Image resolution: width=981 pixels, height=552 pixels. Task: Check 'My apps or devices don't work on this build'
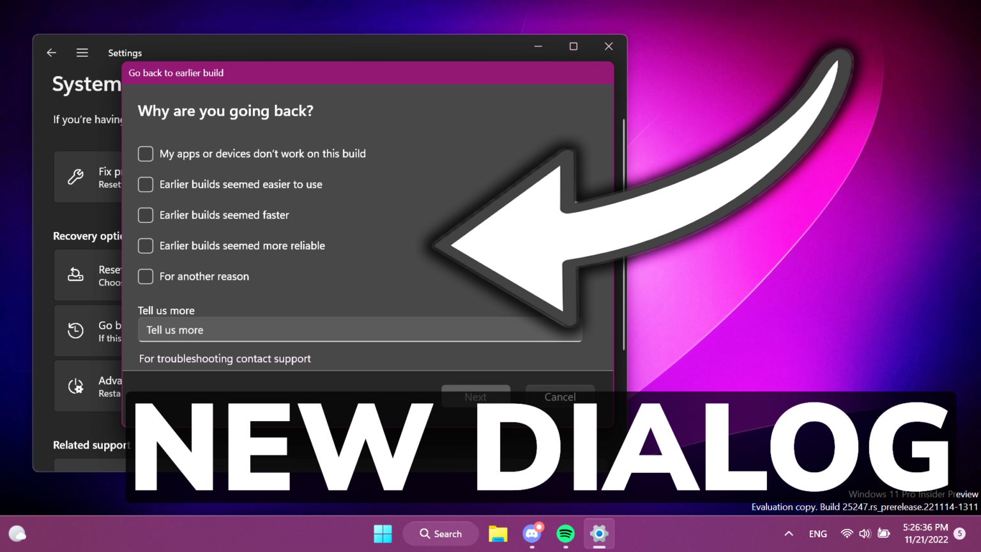[145, 153]
